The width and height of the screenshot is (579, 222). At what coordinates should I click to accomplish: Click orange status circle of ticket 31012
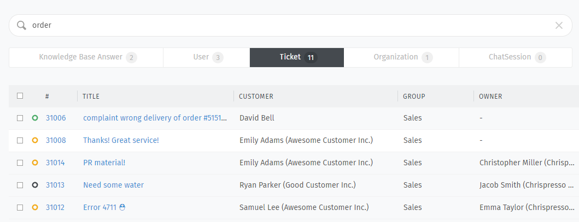click(35, 207)
